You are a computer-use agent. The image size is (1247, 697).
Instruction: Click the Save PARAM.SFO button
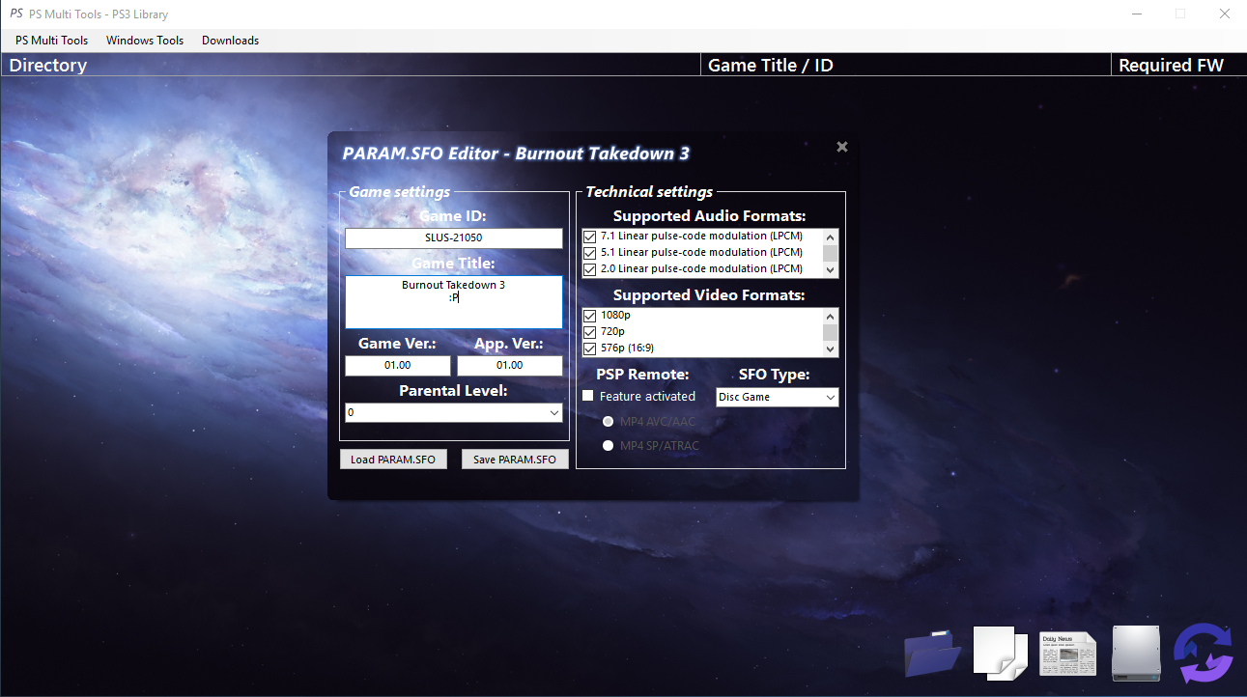click(x=515, y=460)
